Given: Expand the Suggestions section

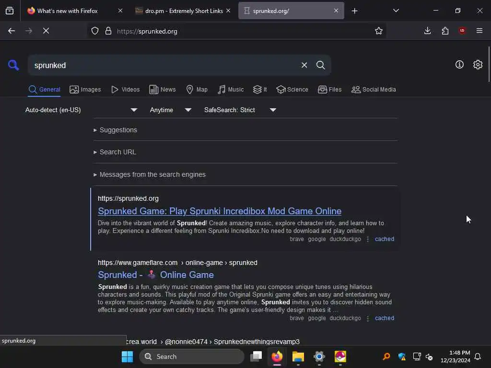Looking at the screenshot, I should point(115,130).
